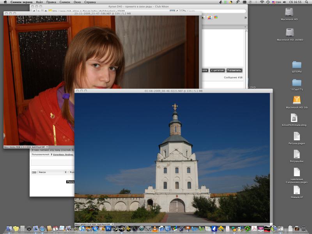Viewport: 312px width, 234px height.
Task: Open Finder from the Dock
Action: point(9,229)
